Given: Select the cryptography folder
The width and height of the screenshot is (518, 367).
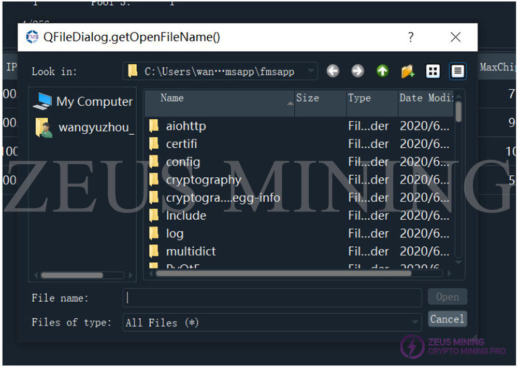Looking at the screenshot, I should pyautogui.click(x=204, y=179).
